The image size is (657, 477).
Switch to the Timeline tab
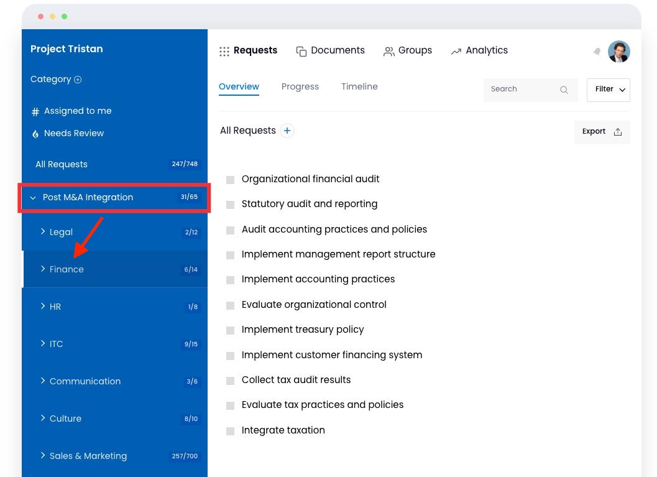(x=359, y=86)
